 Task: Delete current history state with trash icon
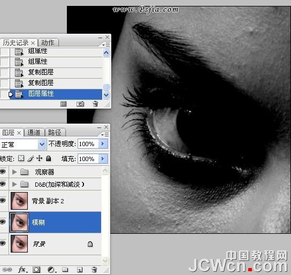[95, 104]
